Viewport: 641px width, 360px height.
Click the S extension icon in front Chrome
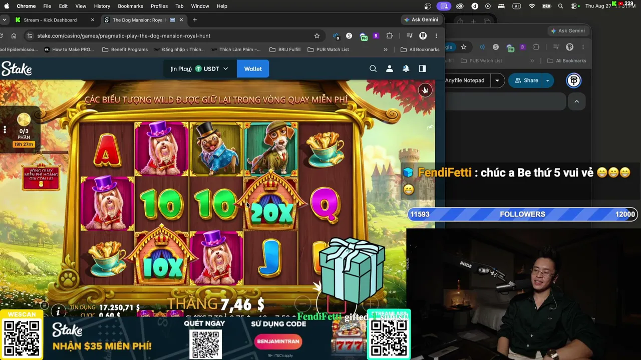(349, 36)
